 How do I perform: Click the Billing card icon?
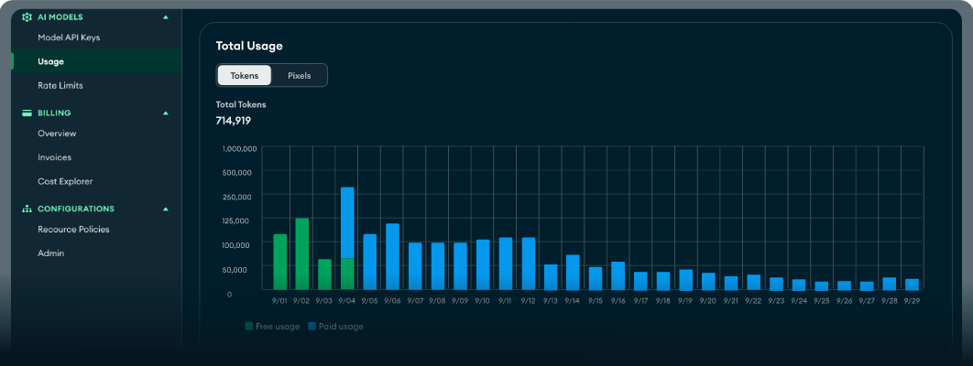tap(27, 113)
